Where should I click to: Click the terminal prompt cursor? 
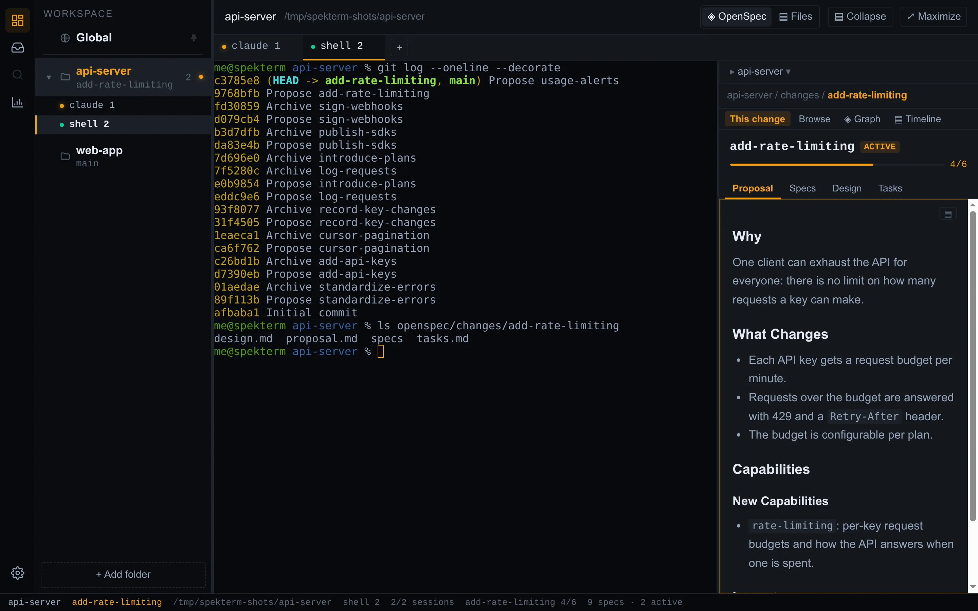(380, 352)
